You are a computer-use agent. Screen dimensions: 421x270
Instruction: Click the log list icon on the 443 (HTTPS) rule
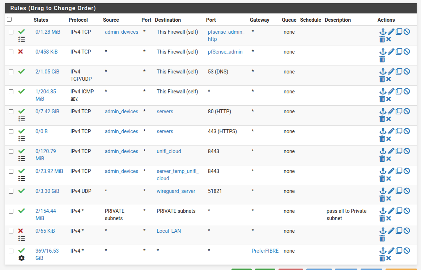(22, 139)
